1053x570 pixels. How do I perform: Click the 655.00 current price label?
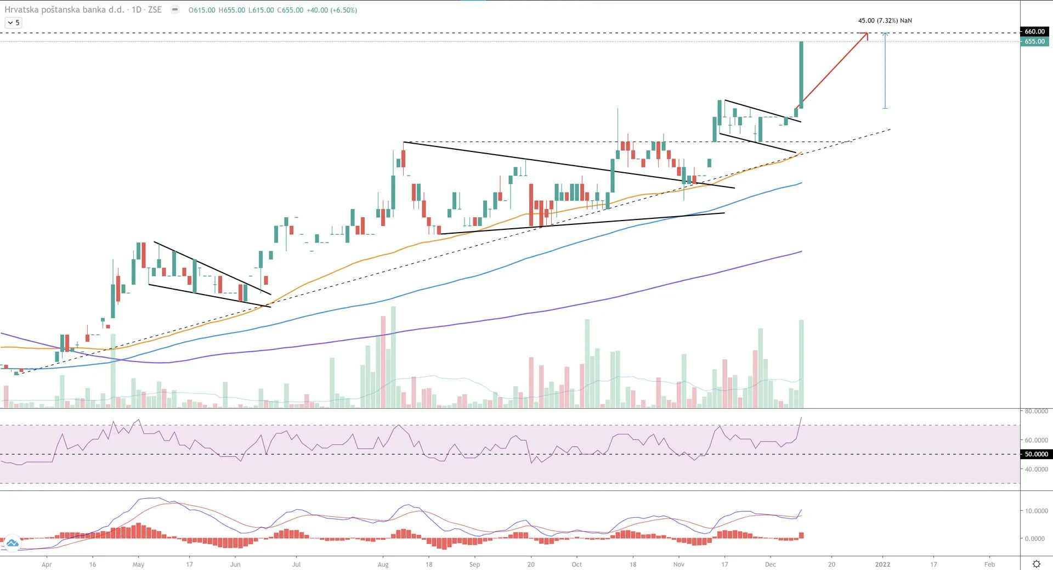1034,42
